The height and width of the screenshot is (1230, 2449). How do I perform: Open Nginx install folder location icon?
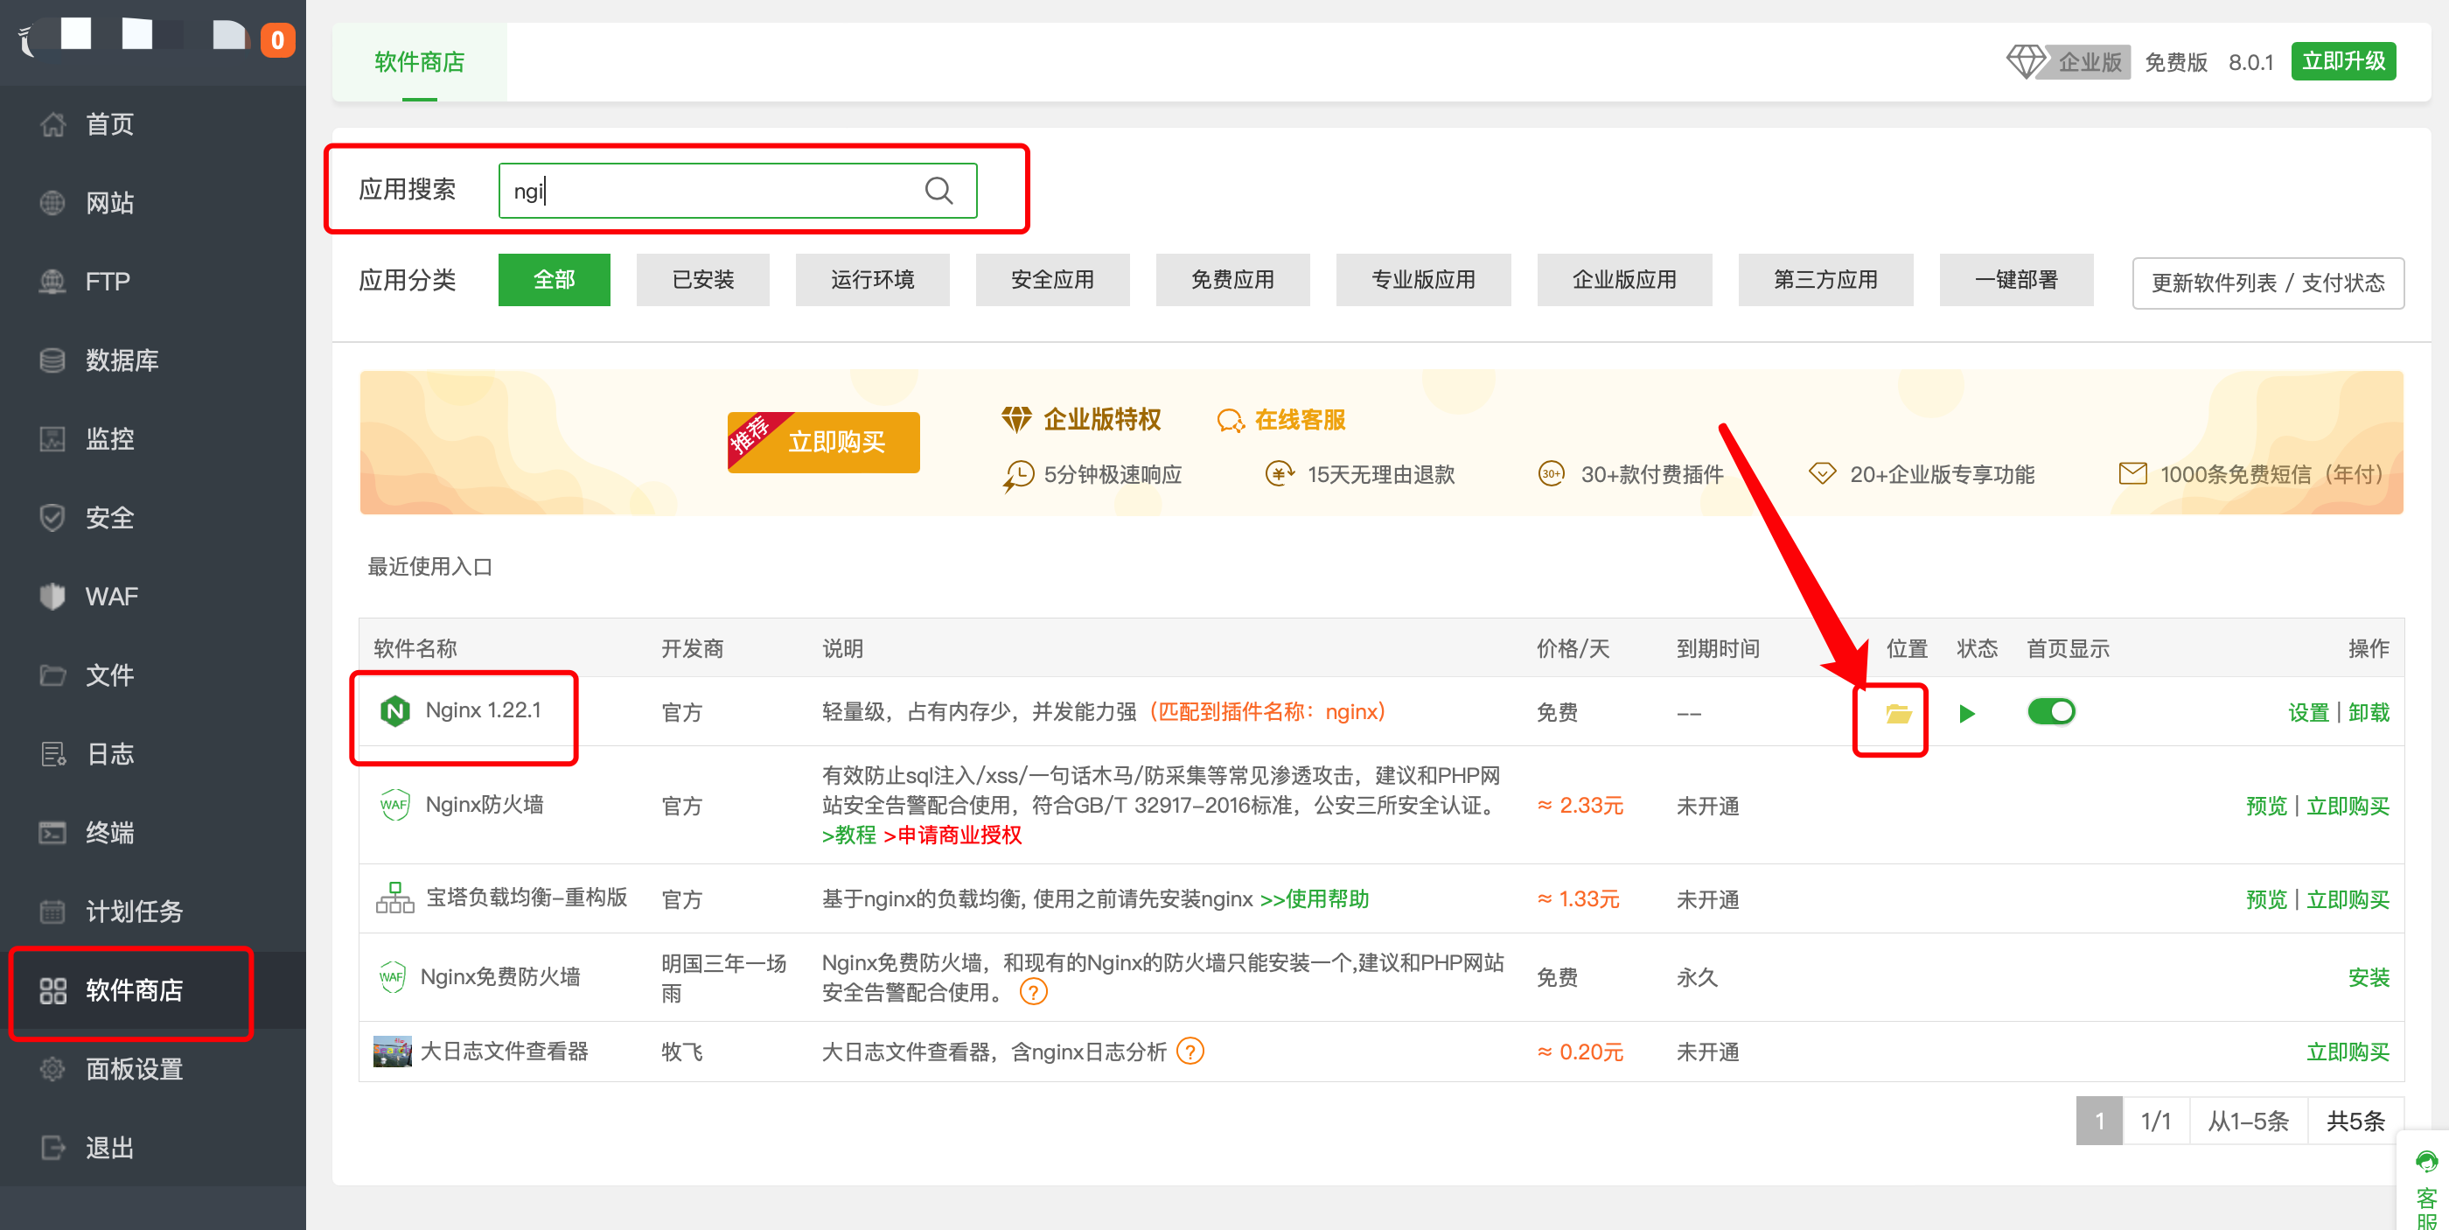pyautogui.click(x=1898, y=713)
